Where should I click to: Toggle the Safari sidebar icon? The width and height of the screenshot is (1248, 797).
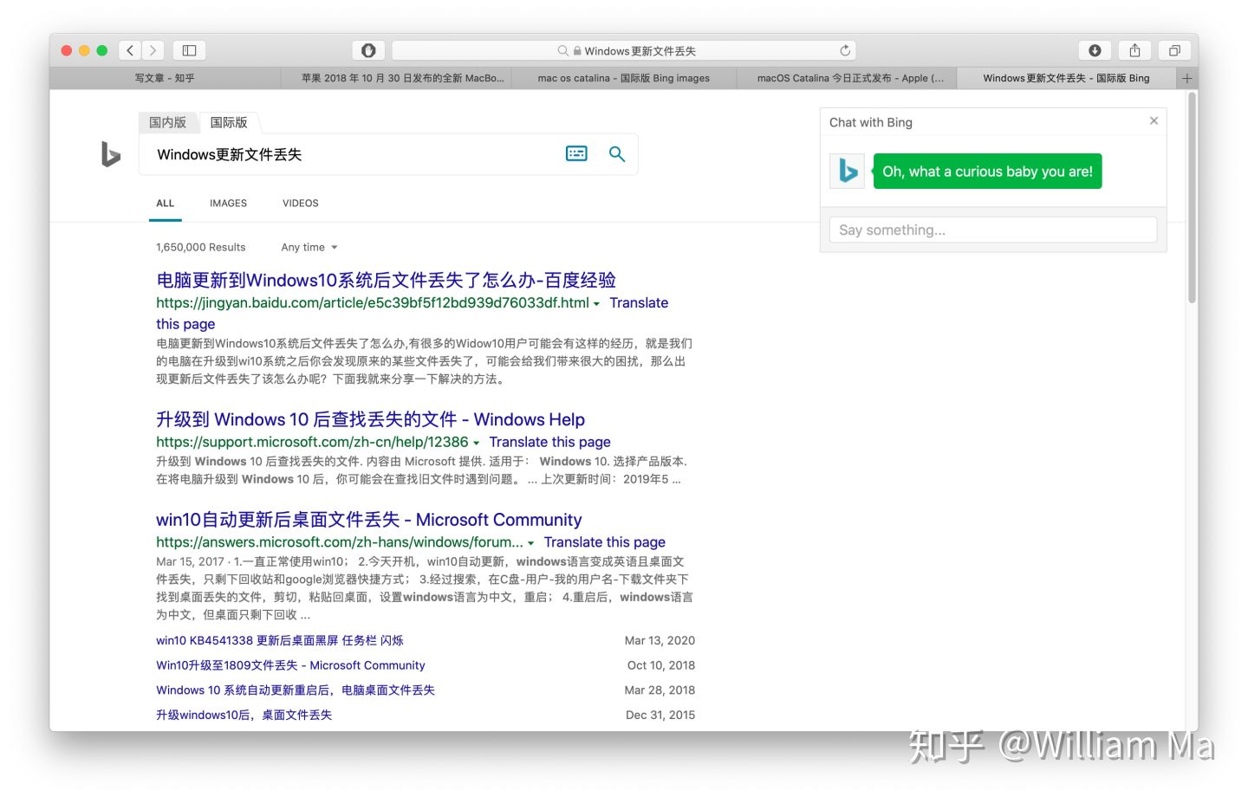coord(189,50)
